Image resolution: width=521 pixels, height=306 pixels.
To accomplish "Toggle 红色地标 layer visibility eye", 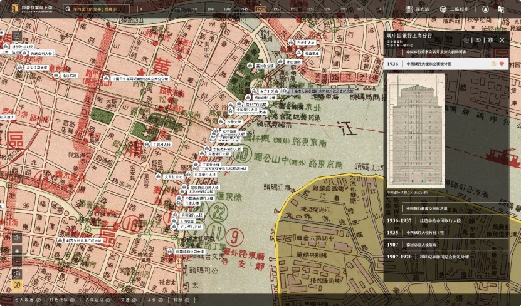I will click(x=72, y=300).
